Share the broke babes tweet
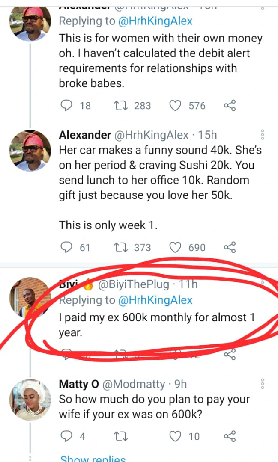 230,105
